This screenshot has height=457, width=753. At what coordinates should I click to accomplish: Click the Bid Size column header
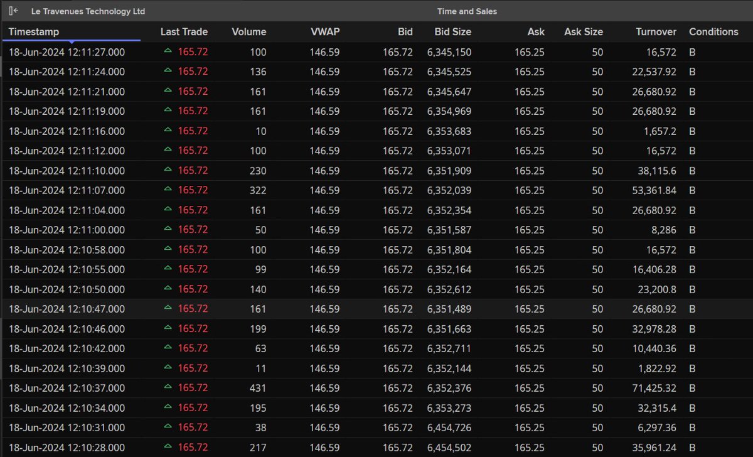pos(453,32)
